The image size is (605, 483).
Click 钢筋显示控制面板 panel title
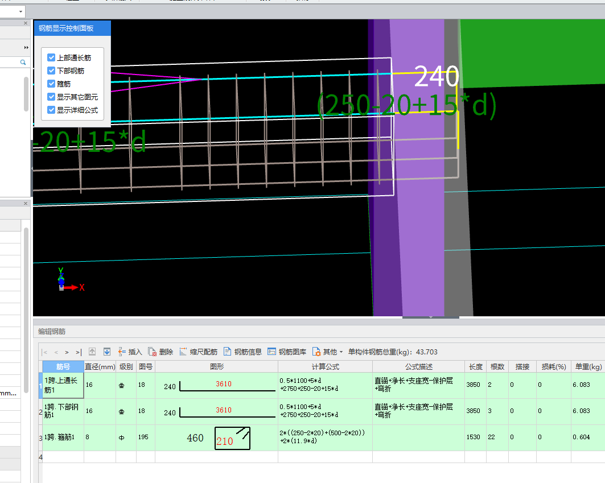(66, 28)
